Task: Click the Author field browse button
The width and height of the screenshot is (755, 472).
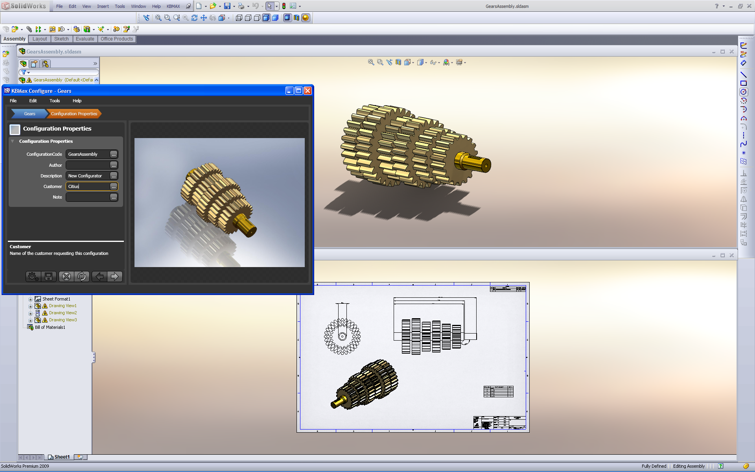Action: (x=114, y=165)
